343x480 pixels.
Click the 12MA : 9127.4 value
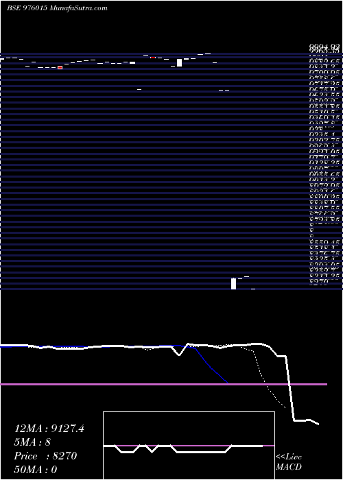coord(49,429)
